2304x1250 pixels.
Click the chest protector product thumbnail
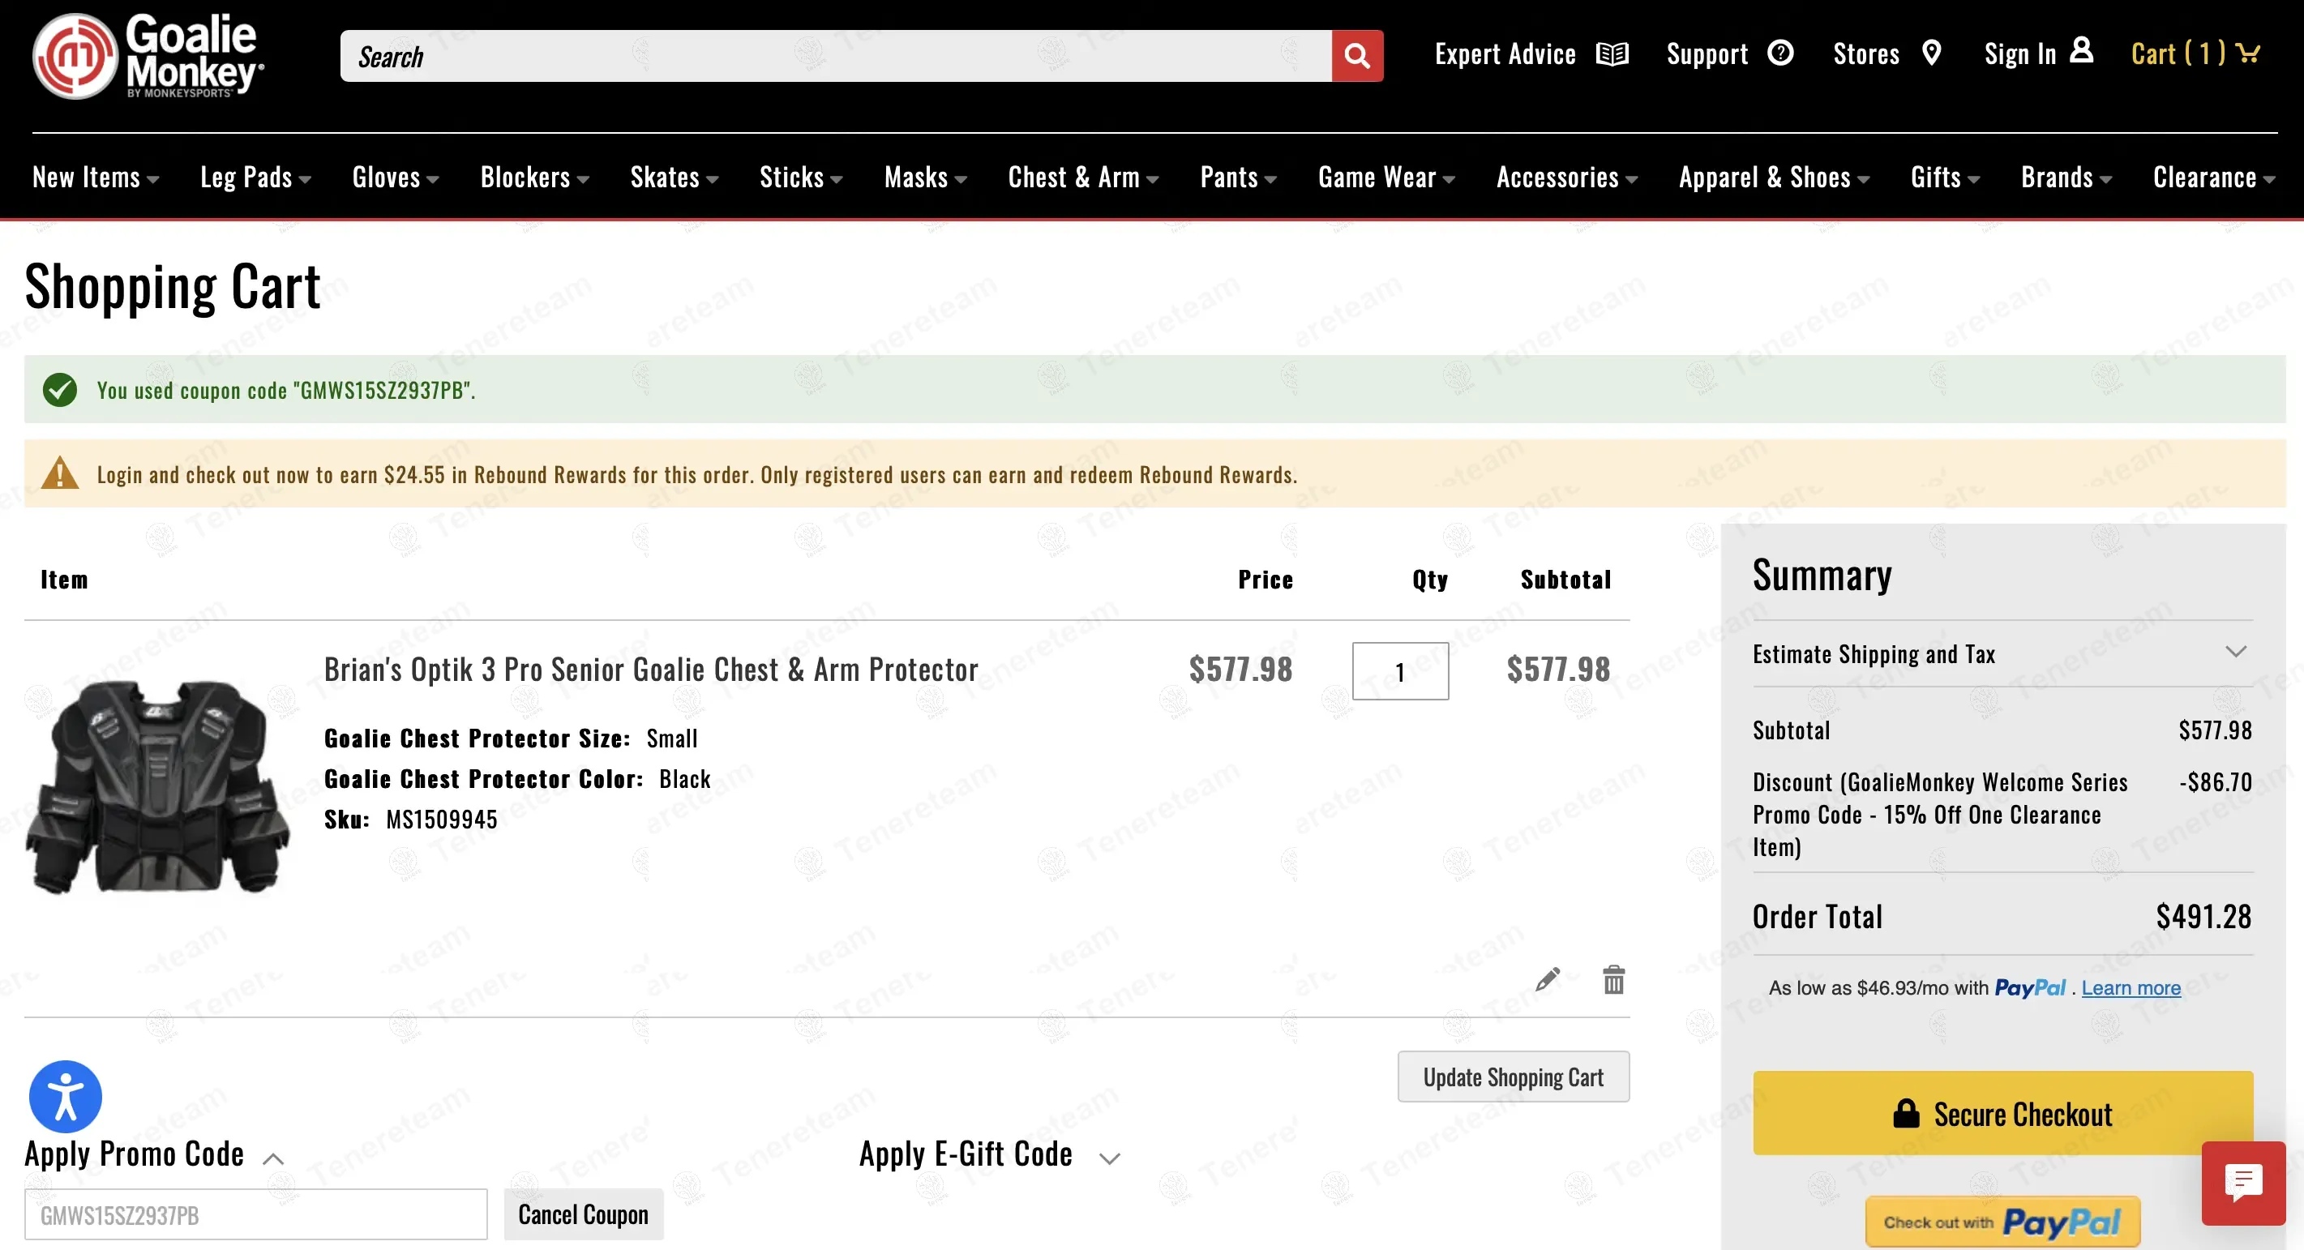pos(158,787)
